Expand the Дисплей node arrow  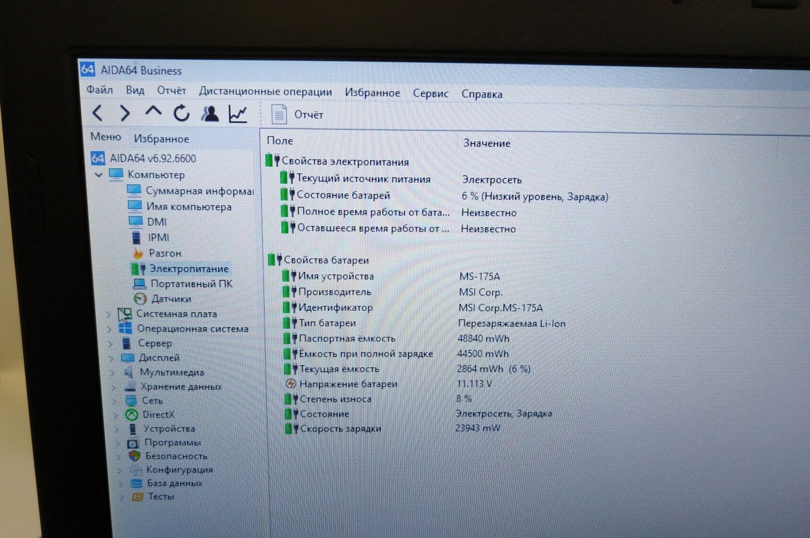tap(112, 358)
